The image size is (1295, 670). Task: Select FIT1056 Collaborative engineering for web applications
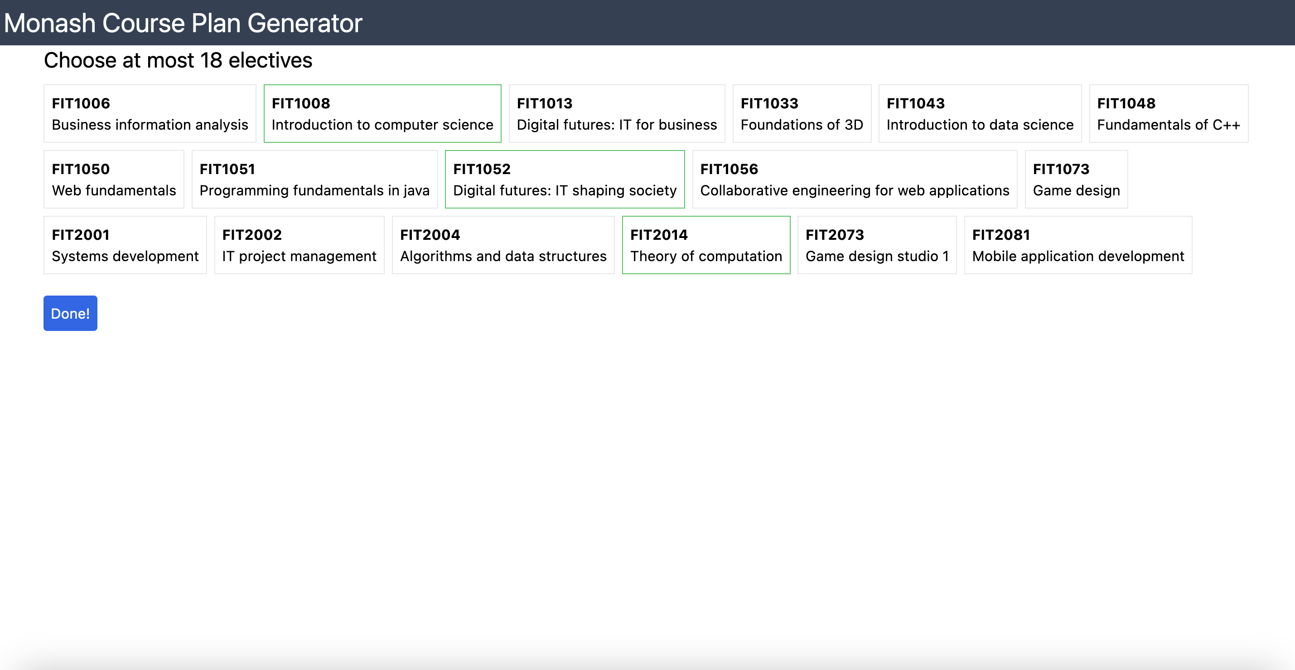pos(854,179)
